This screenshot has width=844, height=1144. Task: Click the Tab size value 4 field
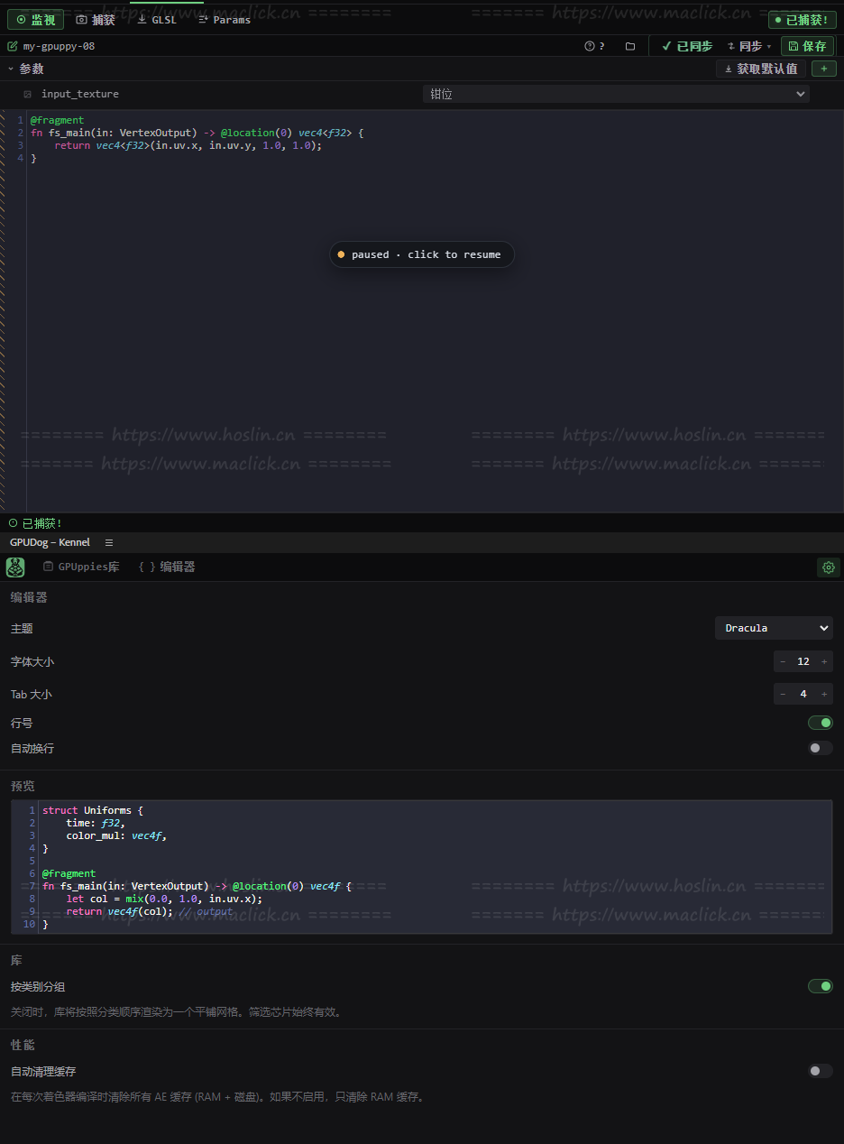pyautogui.click(x=803, y=694)
